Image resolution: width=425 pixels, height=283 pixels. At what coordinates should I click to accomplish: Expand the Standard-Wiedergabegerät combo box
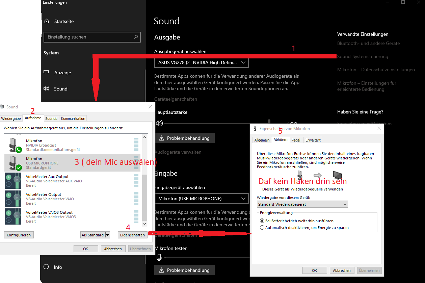click(x=302, y=204)
